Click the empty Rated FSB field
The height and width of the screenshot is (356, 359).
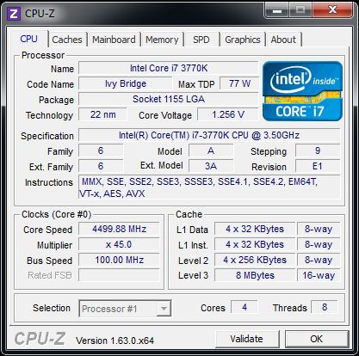[x=119, y=275]
